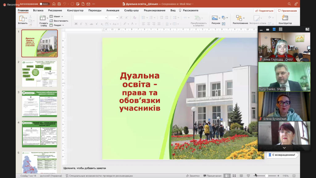This screenshot has height=178, width=316.
Task: Toggle Примечания comments in status bar
Action: (212, 176)
